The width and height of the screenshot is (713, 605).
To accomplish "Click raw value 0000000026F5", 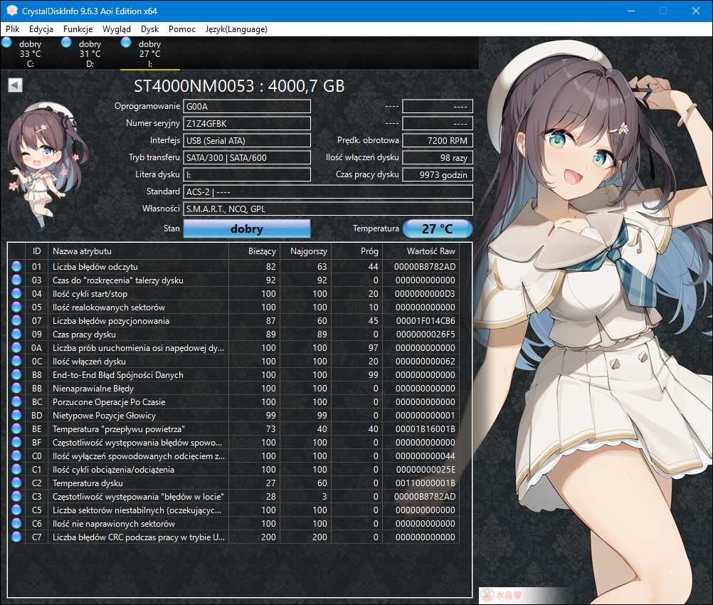I will pos(425,335).
